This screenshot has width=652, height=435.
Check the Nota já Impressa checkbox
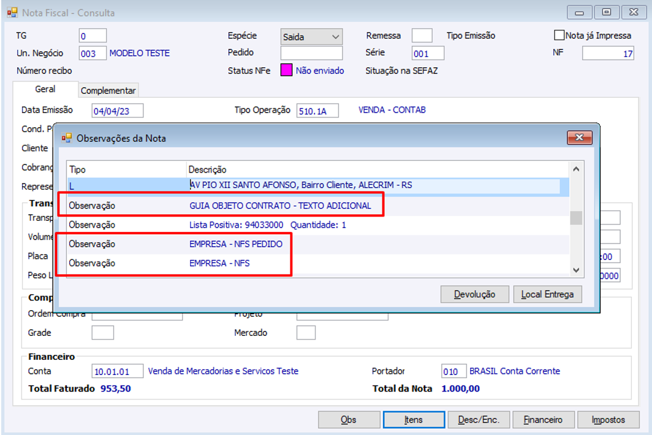(x=559, y=35)
